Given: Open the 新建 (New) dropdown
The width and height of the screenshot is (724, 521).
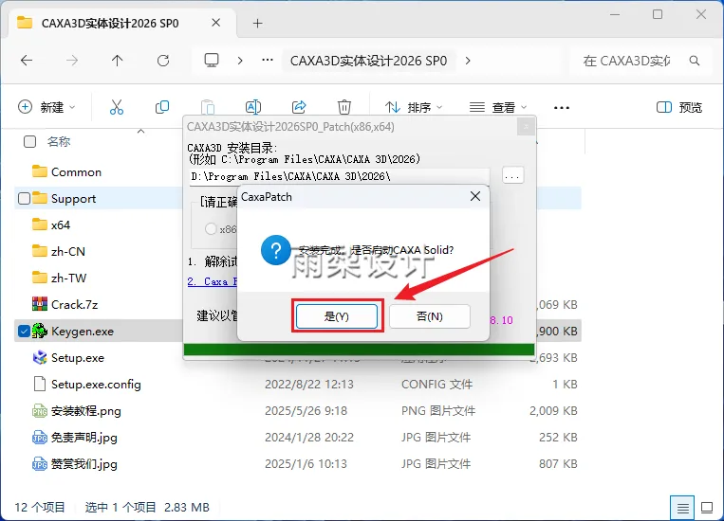Looking at the screenshot, I should click(46, 107).
